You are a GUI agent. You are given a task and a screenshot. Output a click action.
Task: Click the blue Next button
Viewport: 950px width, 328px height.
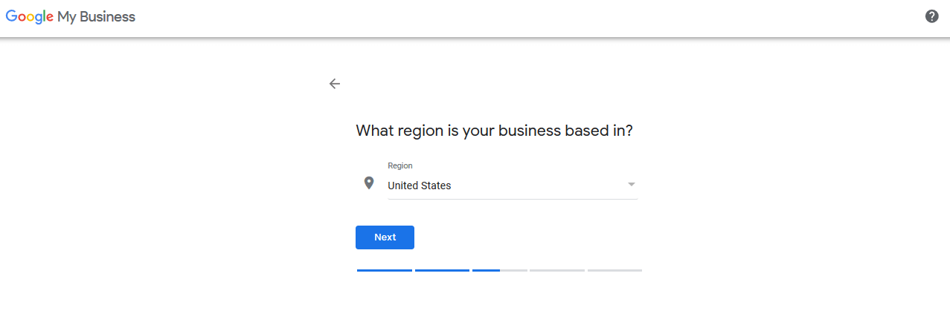(x=385, y=237)
